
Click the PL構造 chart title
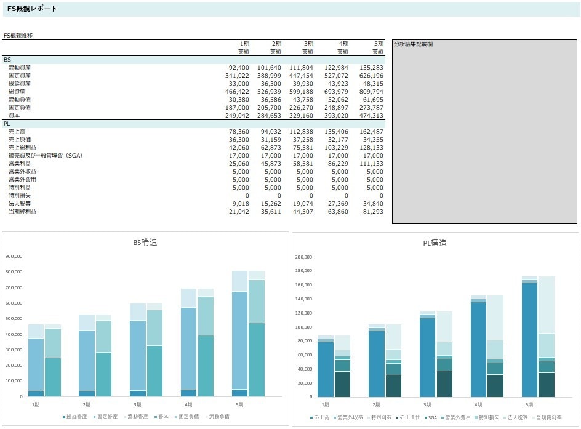(x=435, y=243)
